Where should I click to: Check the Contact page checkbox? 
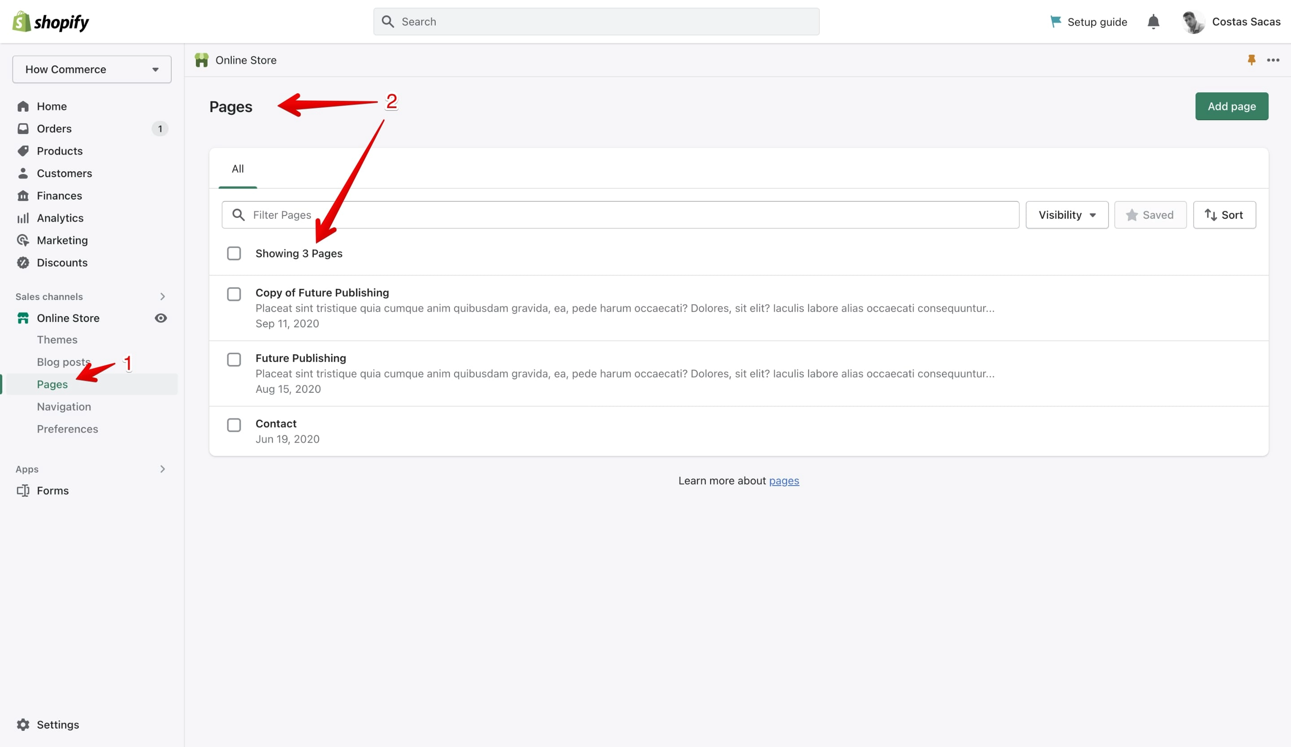[234, 425]
